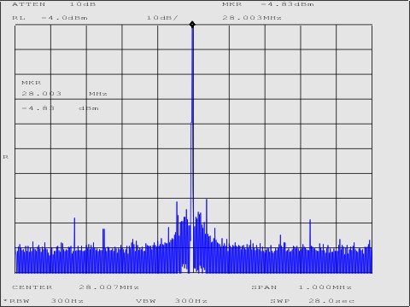
Task: Select the SWP 28.0sec sweep time
Action: pyautogui.click(x=313, y=301)
